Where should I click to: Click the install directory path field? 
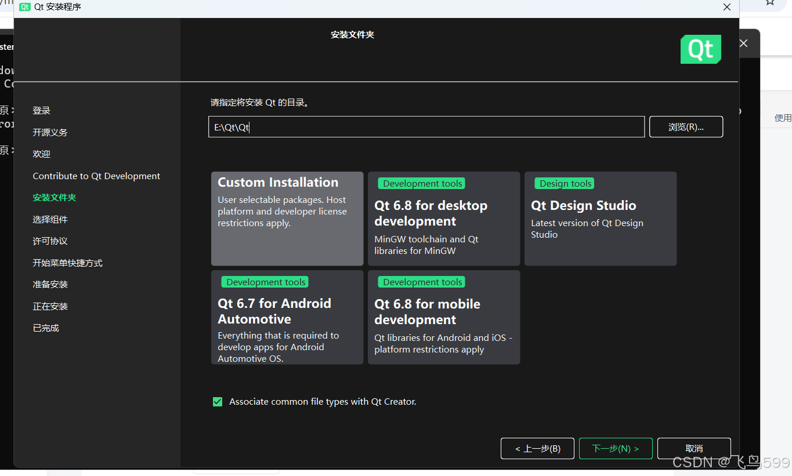pos(426,127)
